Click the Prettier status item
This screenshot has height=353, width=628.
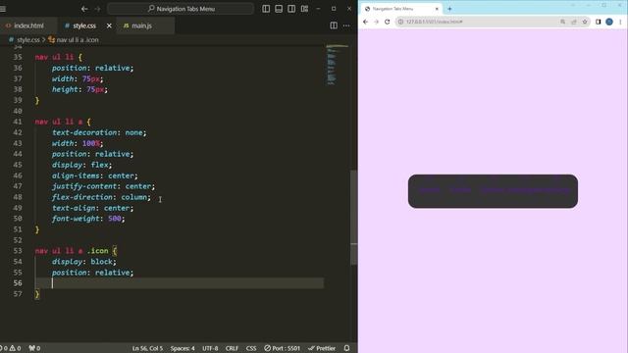pos(322,348)
